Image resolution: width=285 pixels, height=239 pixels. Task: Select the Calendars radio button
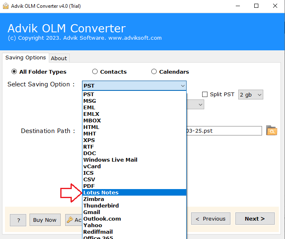point(154,72)
